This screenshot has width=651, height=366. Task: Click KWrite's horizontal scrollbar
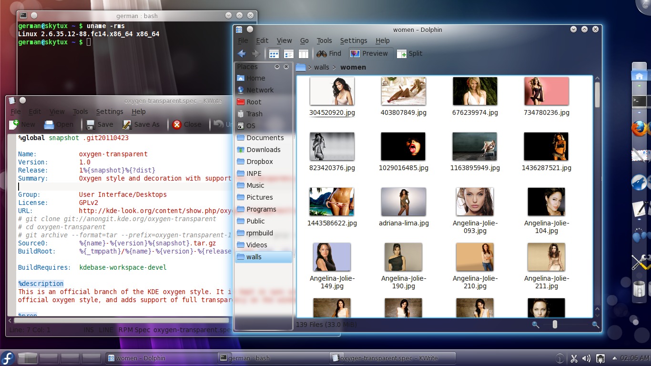pos(122,320)
